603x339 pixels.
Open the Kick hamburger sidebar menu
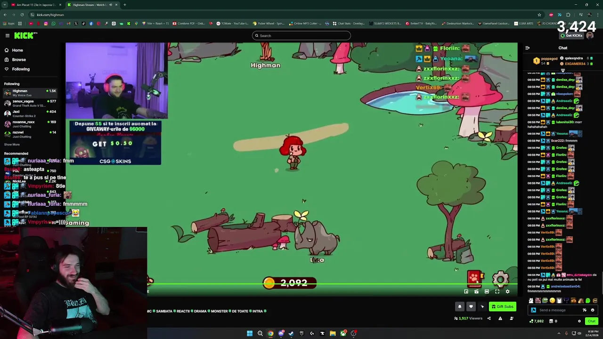(x=8, y=36)
